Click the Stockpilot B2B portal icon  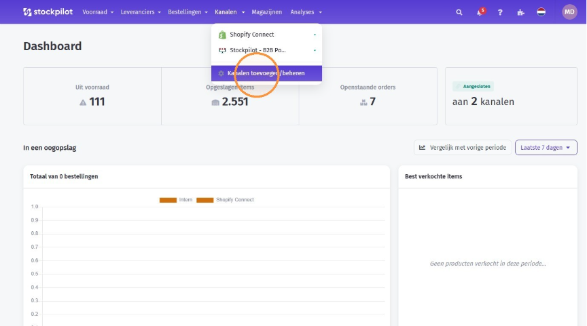click(222, 50)
